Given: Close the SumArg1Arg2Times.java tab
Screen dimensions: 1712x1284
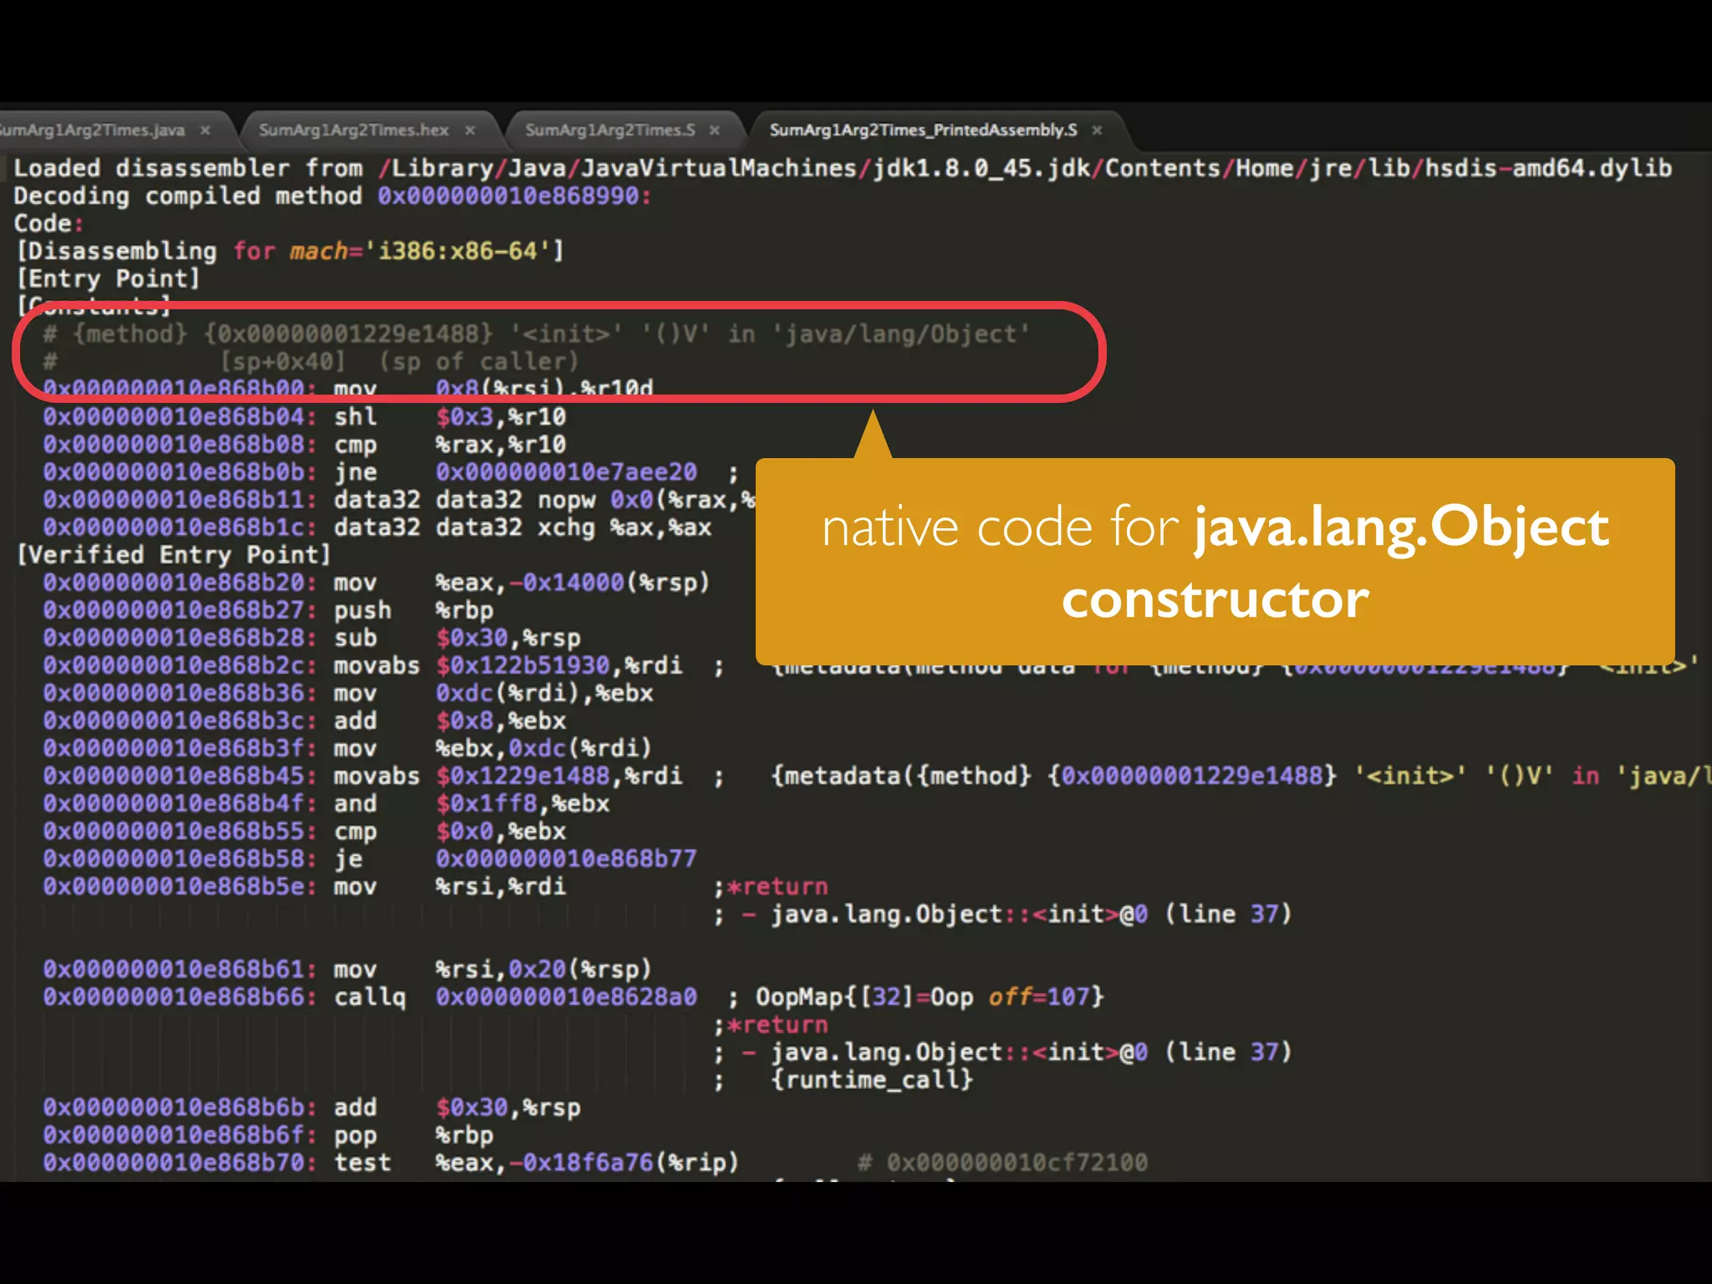Looking at the screenshot, I should pyautogui.click(x=206, y=130).
